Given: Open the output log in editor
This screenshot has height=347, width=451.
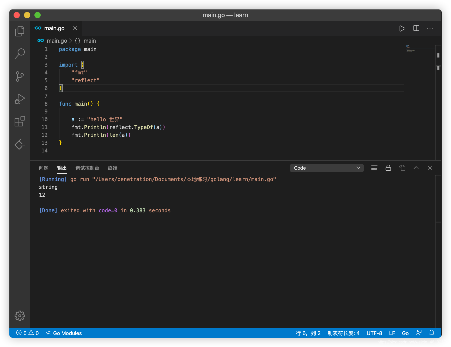Looking at the screenshot, I should tap(402, 168).
